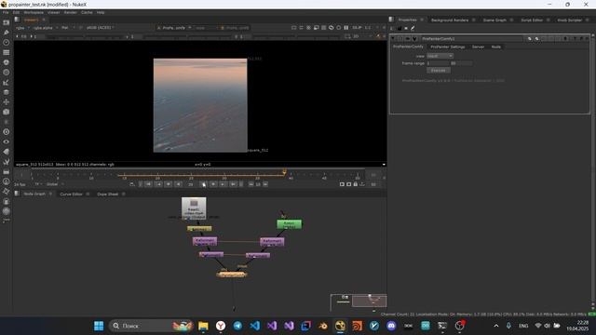The image size is (596, 335).
Task: Select the orange ProPainterComfy node
Action: (232, 275)
